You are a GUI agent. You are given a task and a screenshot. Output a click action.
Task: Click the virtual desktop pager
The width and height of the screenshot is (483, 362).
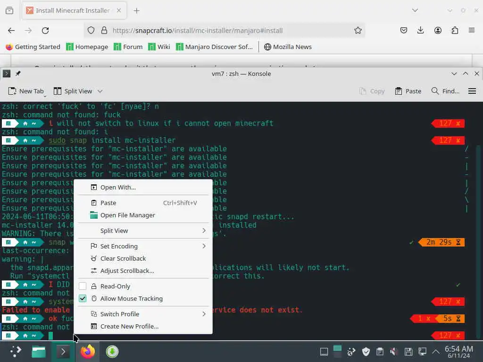tap(337, 351)
